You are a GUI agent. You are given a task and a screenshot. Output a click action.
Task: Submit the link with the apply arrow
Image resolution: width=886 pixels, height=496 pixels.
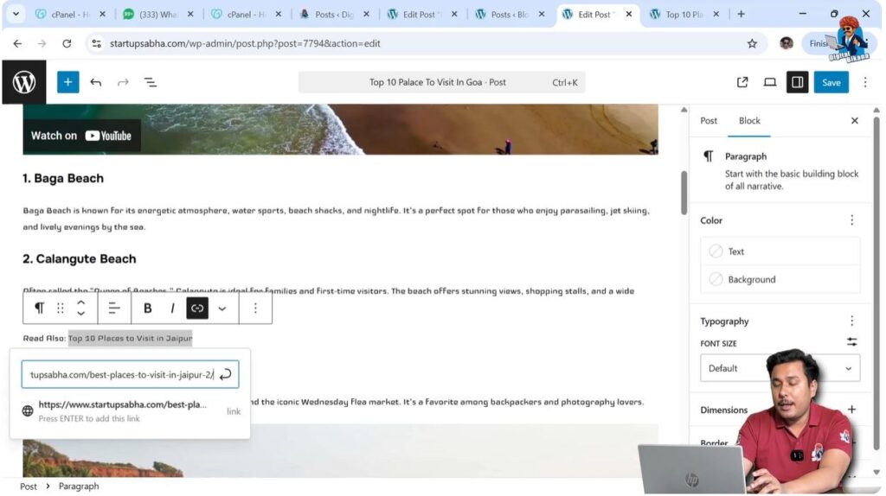click(226, 374)
